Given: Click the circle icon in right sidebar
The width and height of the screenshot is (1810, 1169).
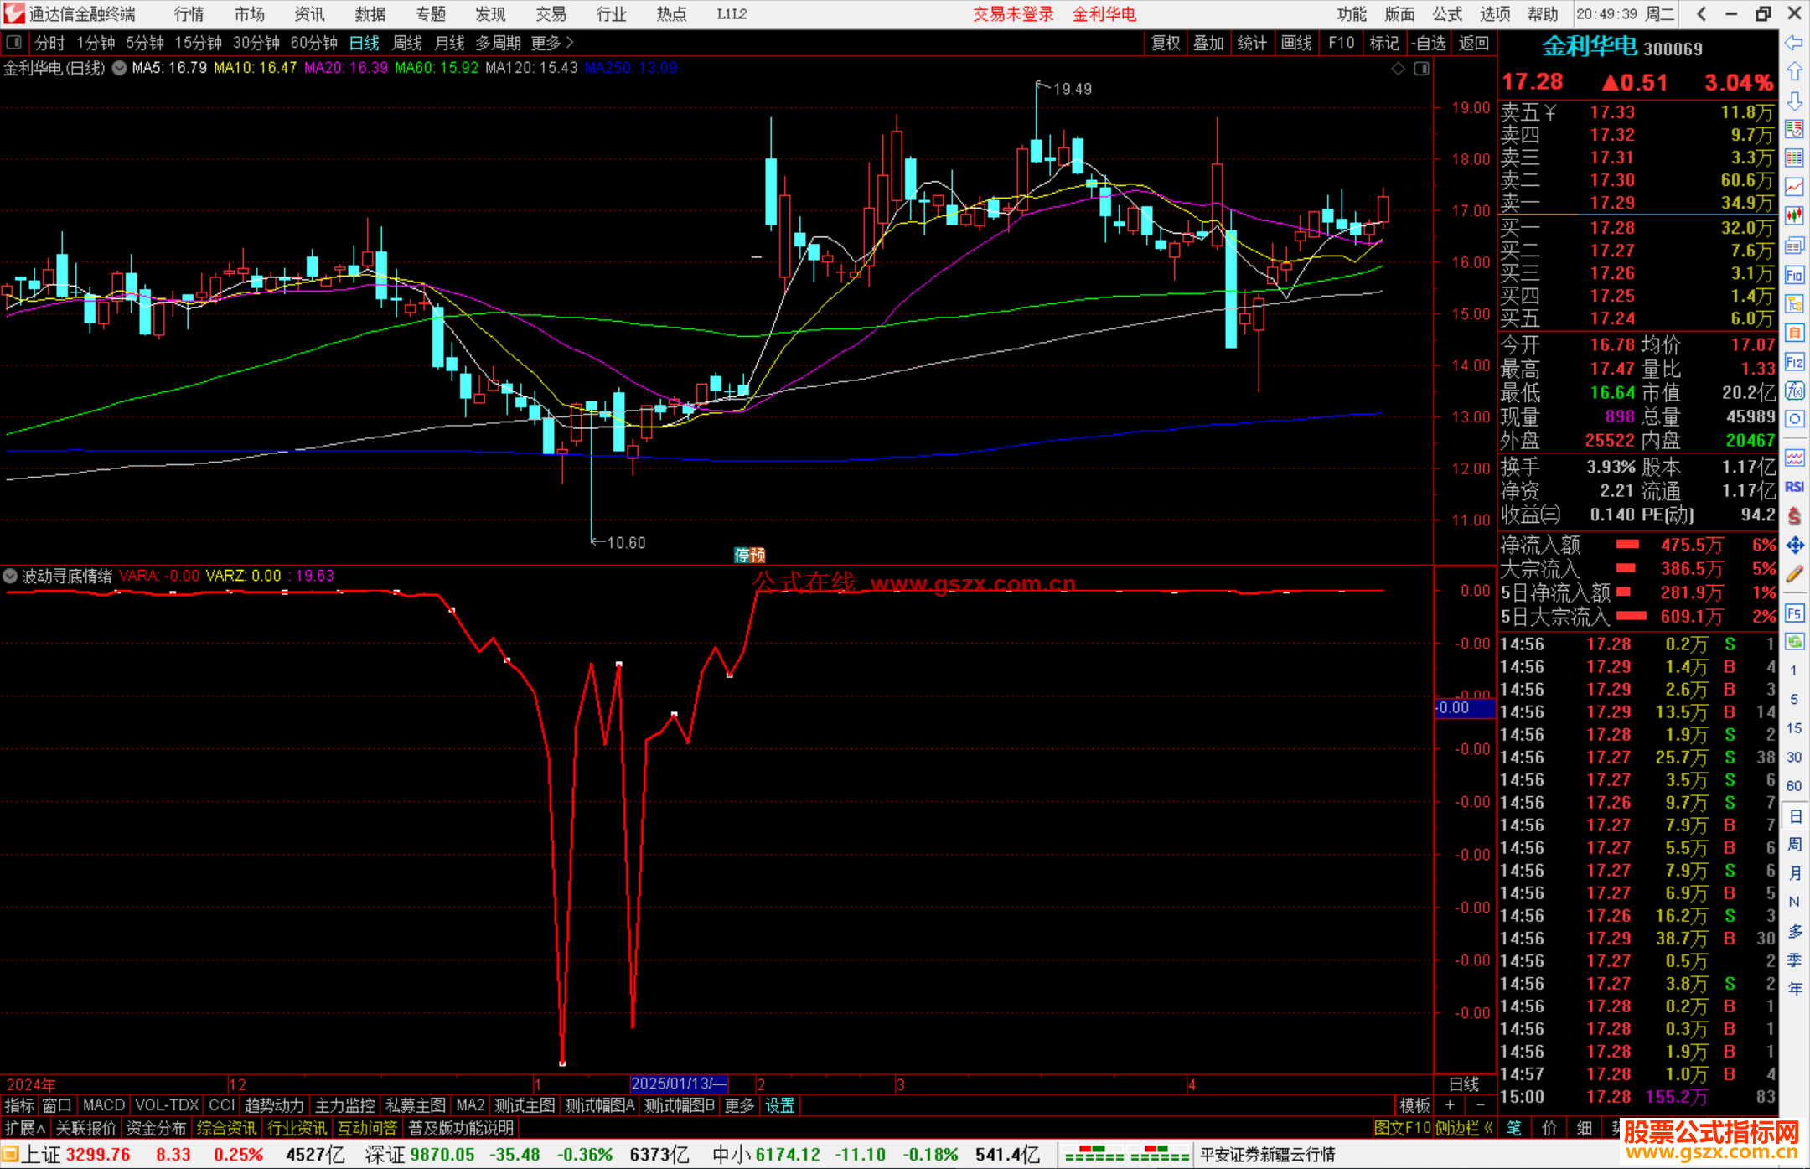Looking at the screenshot, I should (x=1794, y=419).
